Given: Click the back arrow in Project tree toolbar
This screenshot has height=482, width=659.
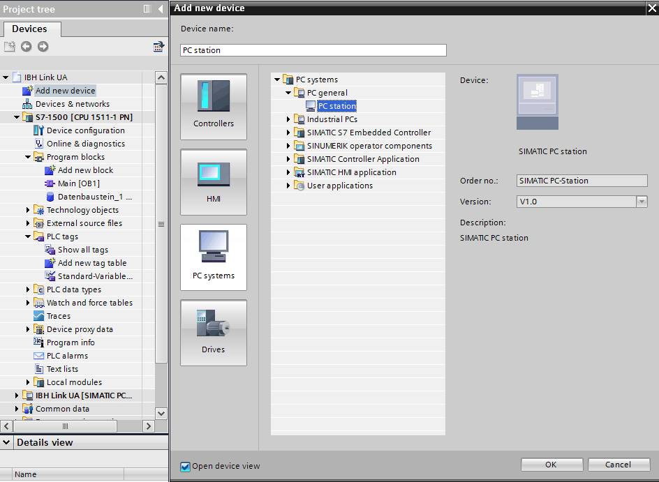Looking at the screenshot, I should [27, 47].
